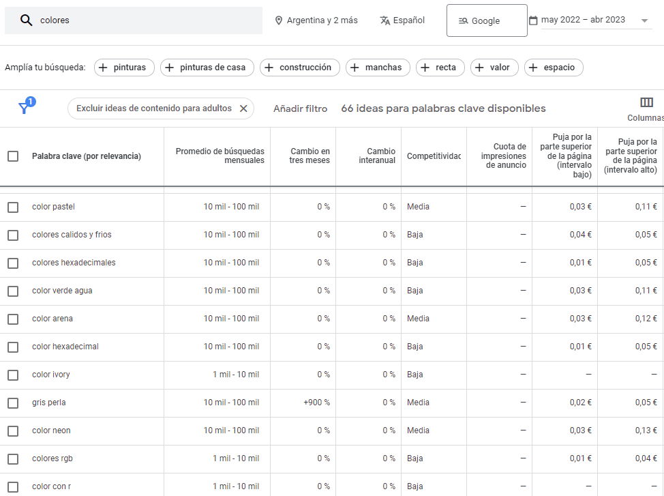
Task: Sort by Promedio de búsquedas mensuales
Action: pos(220,156)
